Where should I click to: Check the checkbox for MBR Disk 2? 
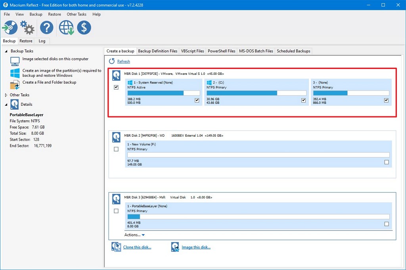point(116,149)
